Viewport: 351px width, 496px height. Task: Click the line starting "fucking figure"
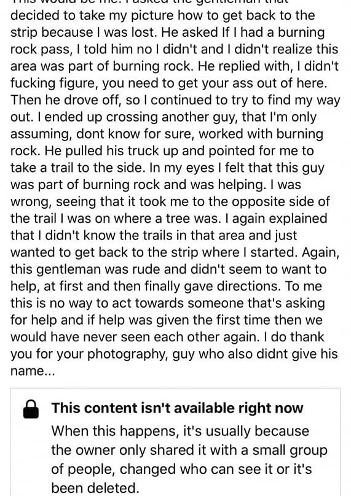[168, 83]
